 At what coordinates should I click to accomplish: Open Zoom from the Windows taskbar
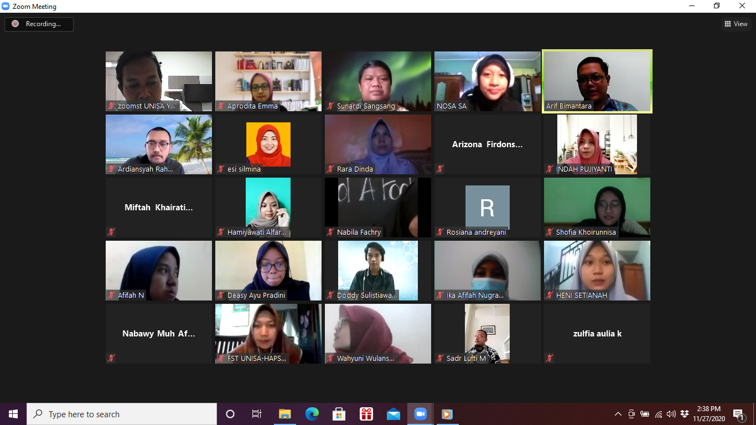pyautogui.click(x=420, y=414)
